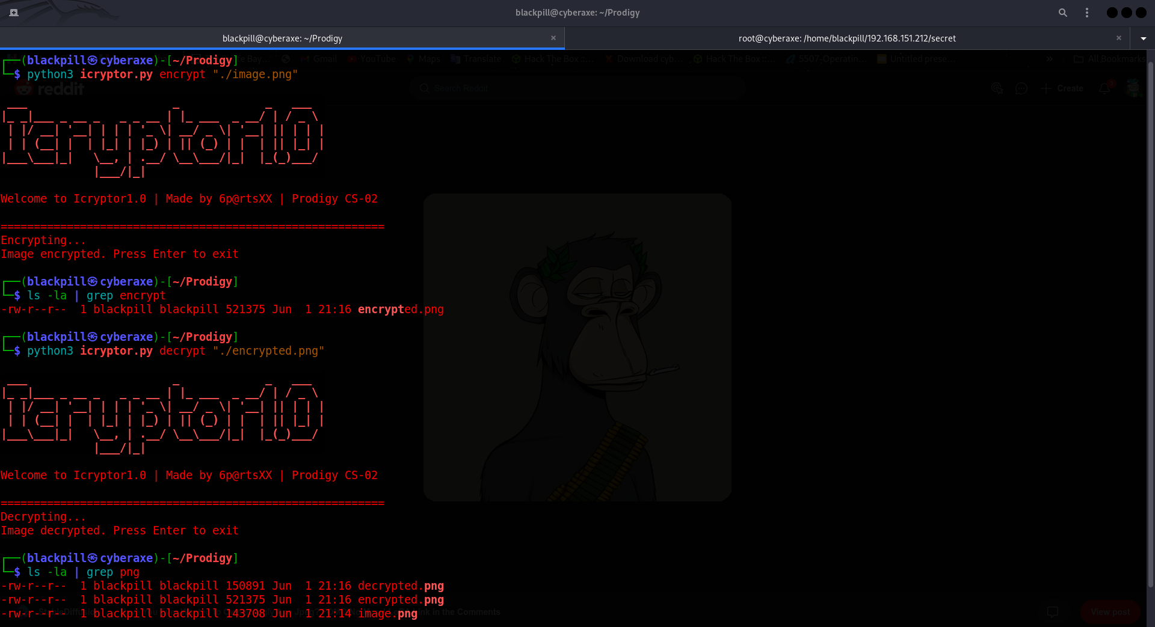Viewport: 1155px width, 627px height.
Task: Click the 'Decrypting...' status line
Action: [x=43, y=517]
